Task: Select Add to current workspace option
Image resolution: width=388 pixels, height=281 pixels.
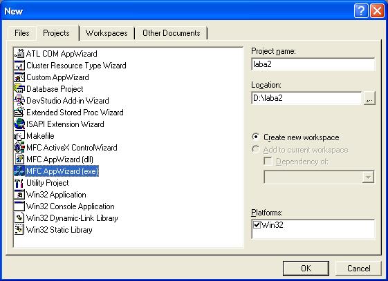Action: coord(255,149)
